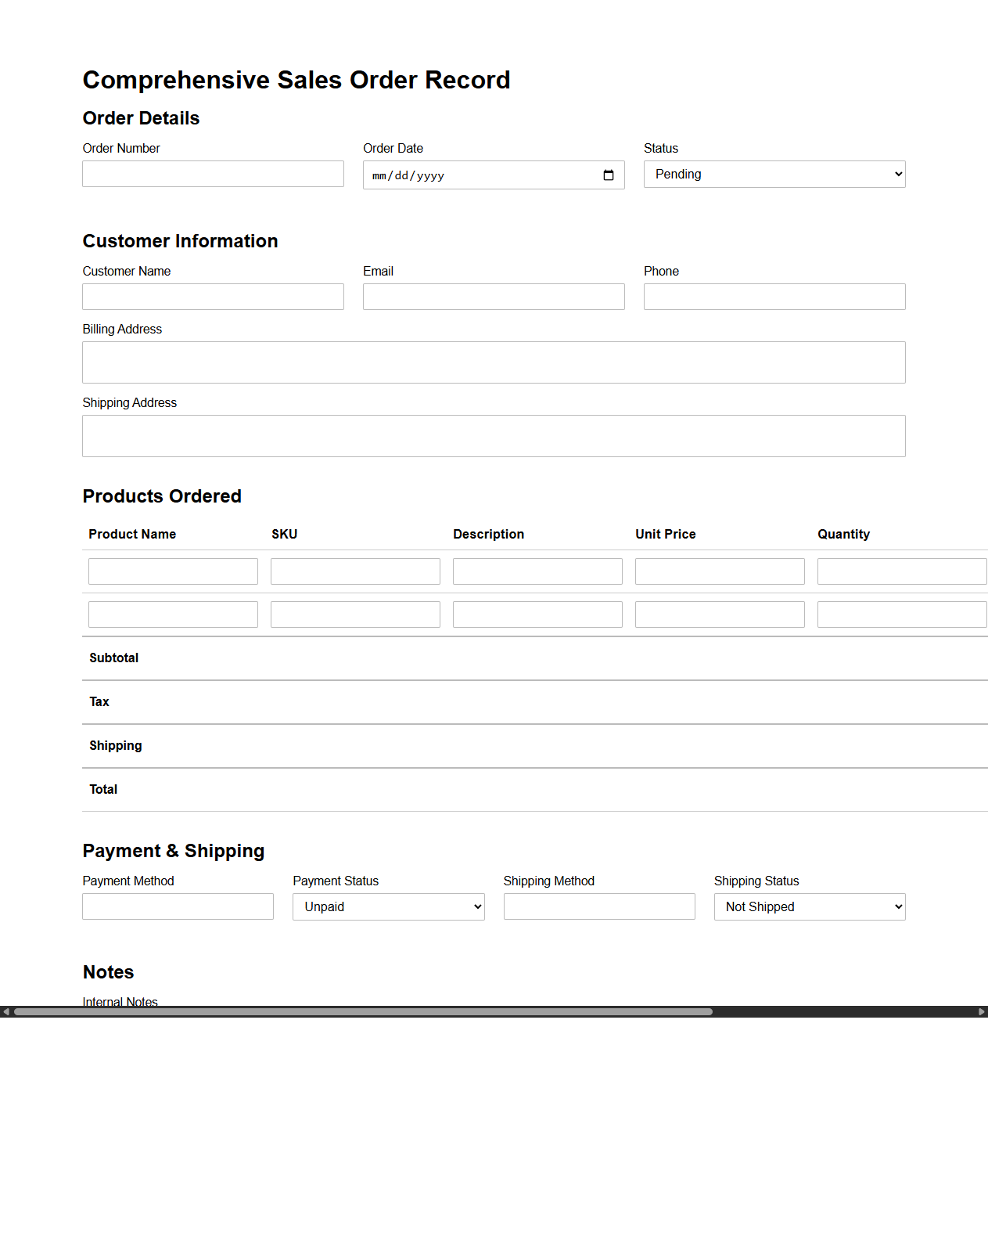
Task: Click the Unit Price column header
Action: coord(666,534)
